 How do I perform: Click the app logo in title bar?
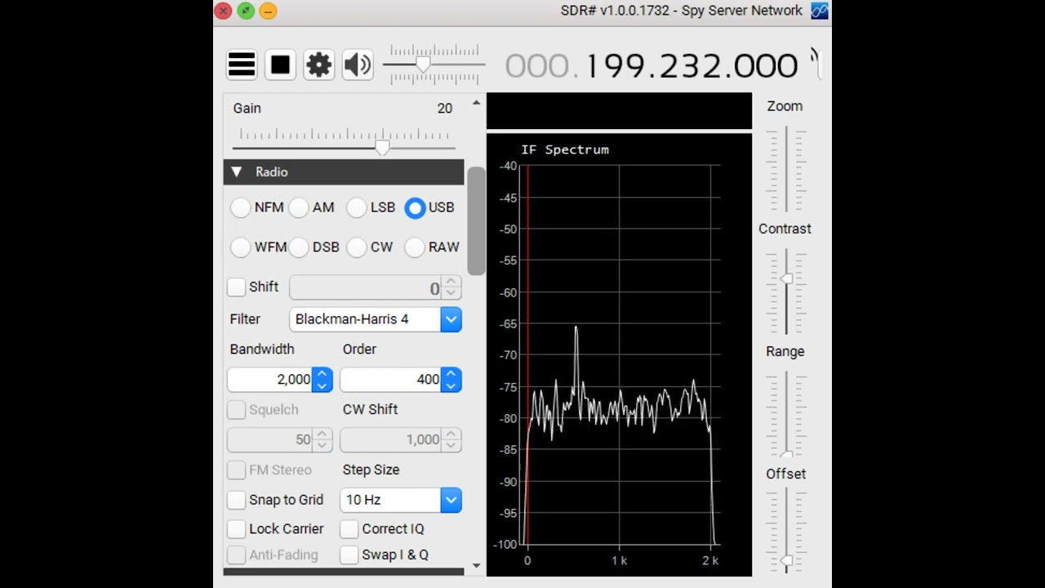point(820,11)
